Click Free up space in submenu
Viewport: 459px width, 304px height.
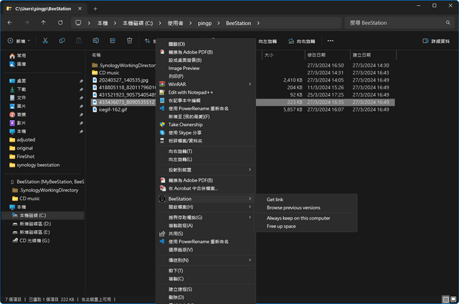point(281,227)
